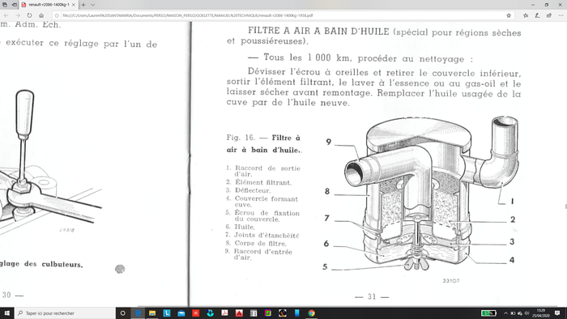Open the Settings and more menu
Image resolution: width=567 pixels, height=319 pixels.
click(x=561, y=15)
